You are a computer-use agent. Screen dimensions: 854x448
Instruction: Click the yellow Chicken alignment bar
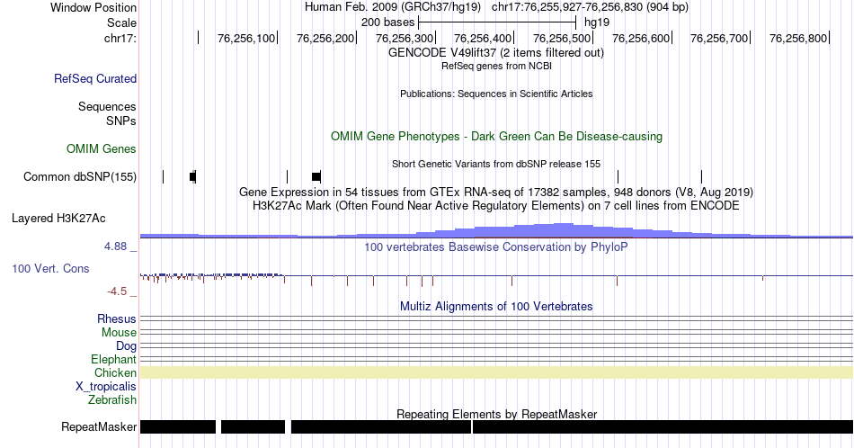(x=496, y=372)
